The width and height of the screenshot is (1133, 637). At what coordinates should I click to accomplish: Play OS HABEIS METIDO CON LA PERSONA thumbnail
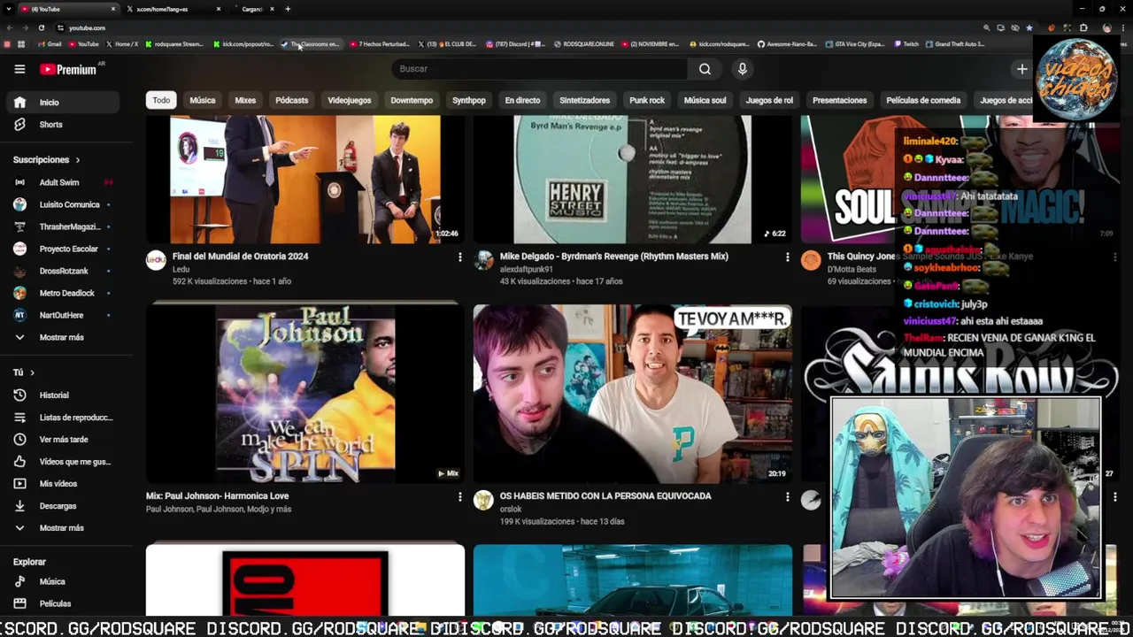pos(633,394)
